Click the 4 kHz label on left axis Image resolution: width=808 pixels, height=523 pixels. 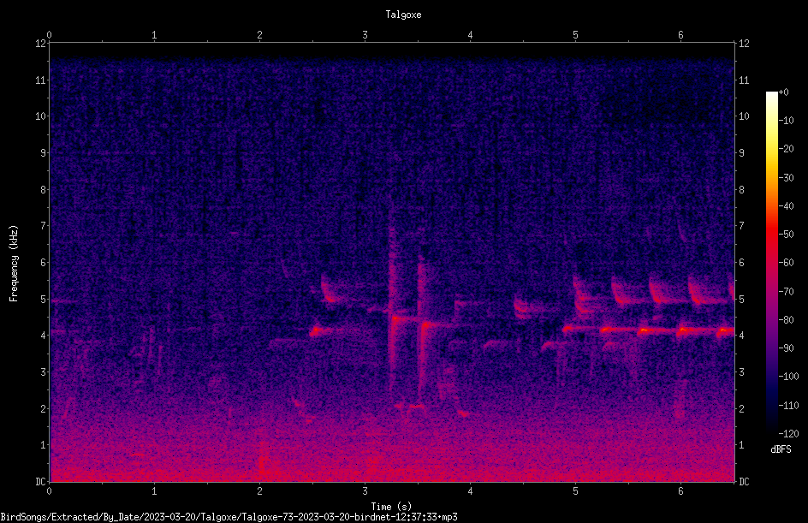click(x=44, y=336)
